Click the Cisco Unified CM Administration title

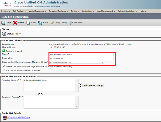coord(41,2)
